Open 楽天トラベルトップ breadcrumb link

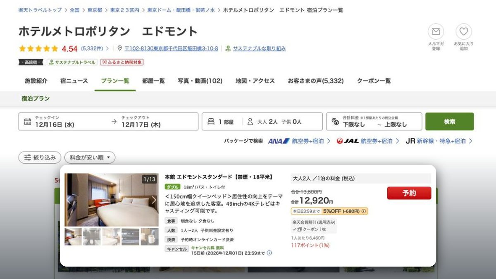pyautogui.click(x=40, y=10)
